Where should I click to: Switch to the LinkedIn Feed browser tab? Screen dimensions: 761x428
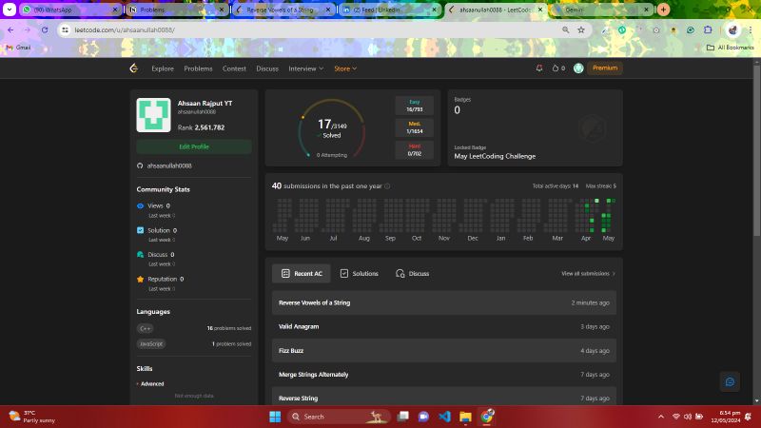pyautogui.click(x=390, y=10)
